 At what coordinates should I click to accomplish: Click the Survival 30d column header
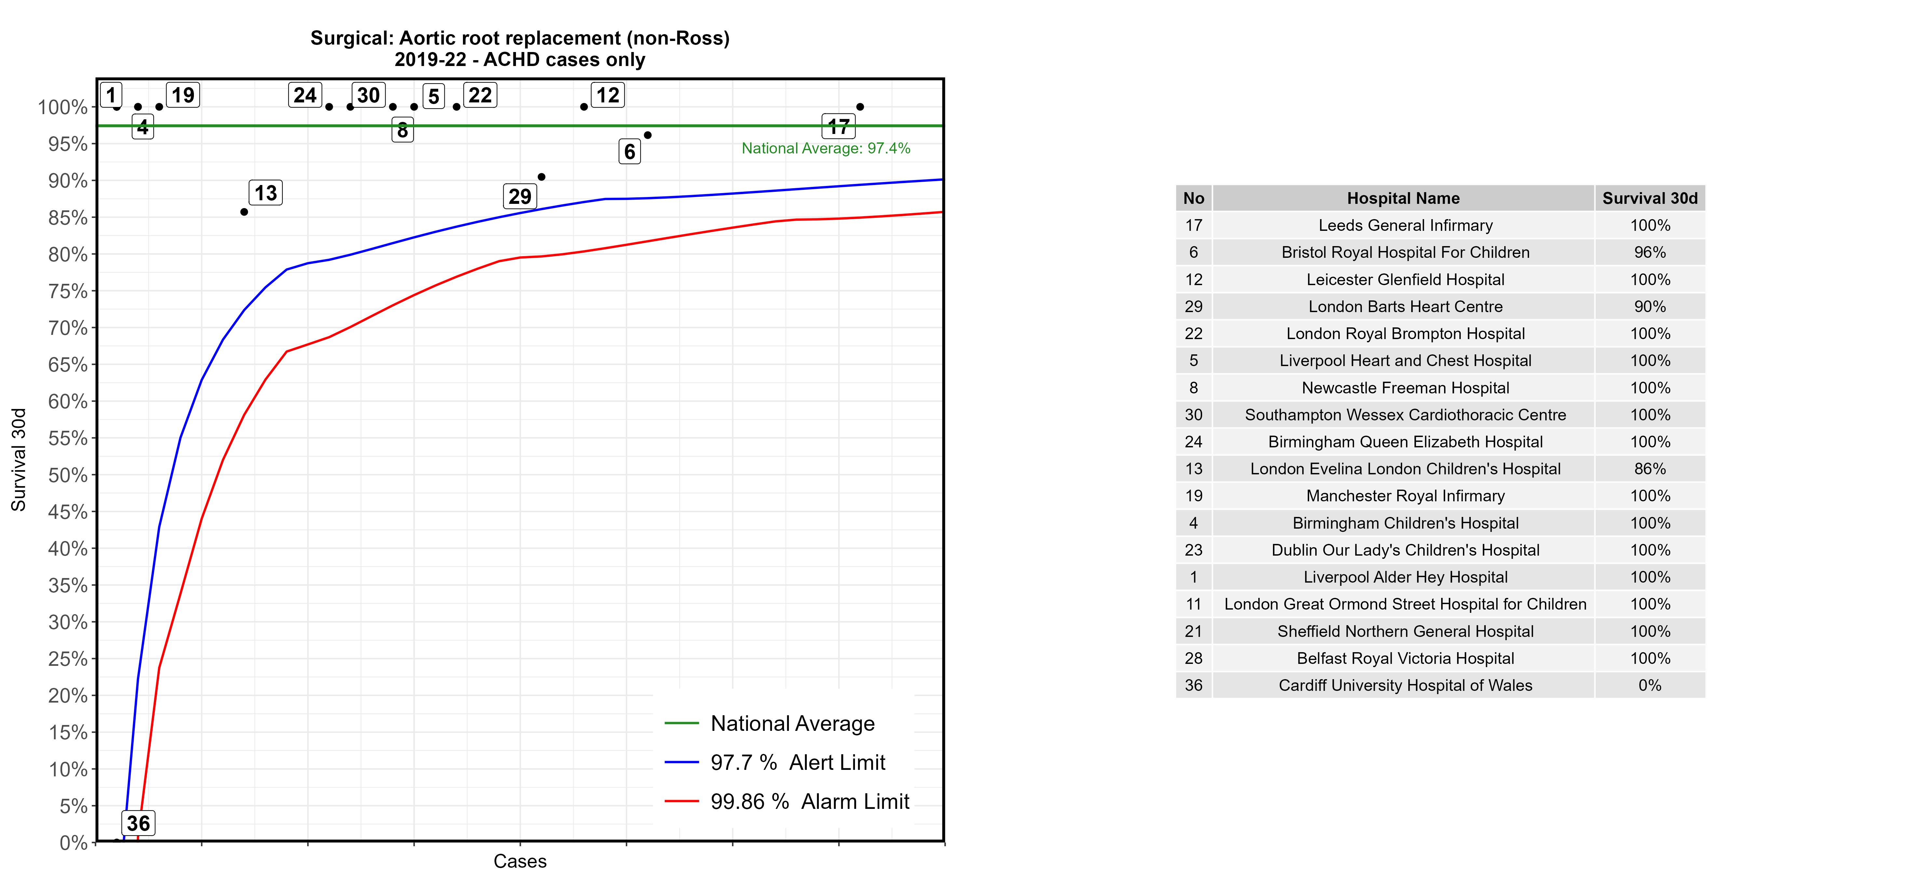[x=1650, y=198]
